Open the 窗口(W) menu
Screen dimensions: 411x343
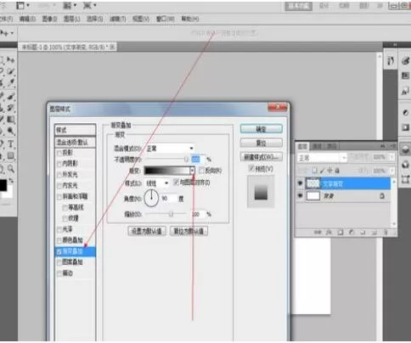pyautogui.click(x=165, y=19)
